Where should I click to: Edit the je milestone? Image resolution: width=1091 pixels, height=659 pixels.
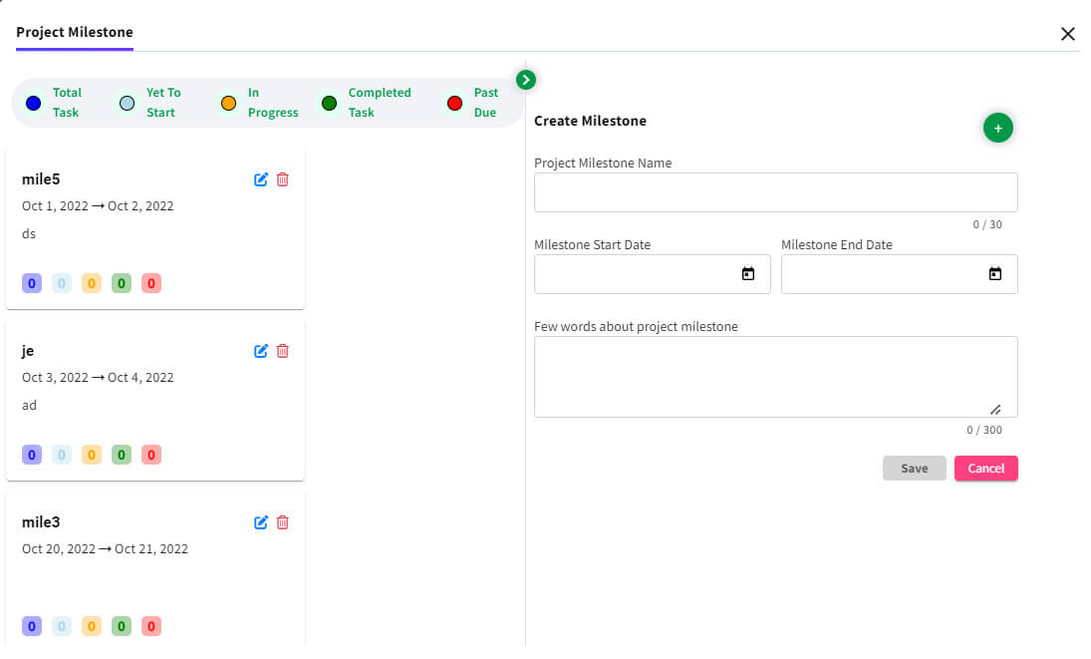(x=260, y=351)
